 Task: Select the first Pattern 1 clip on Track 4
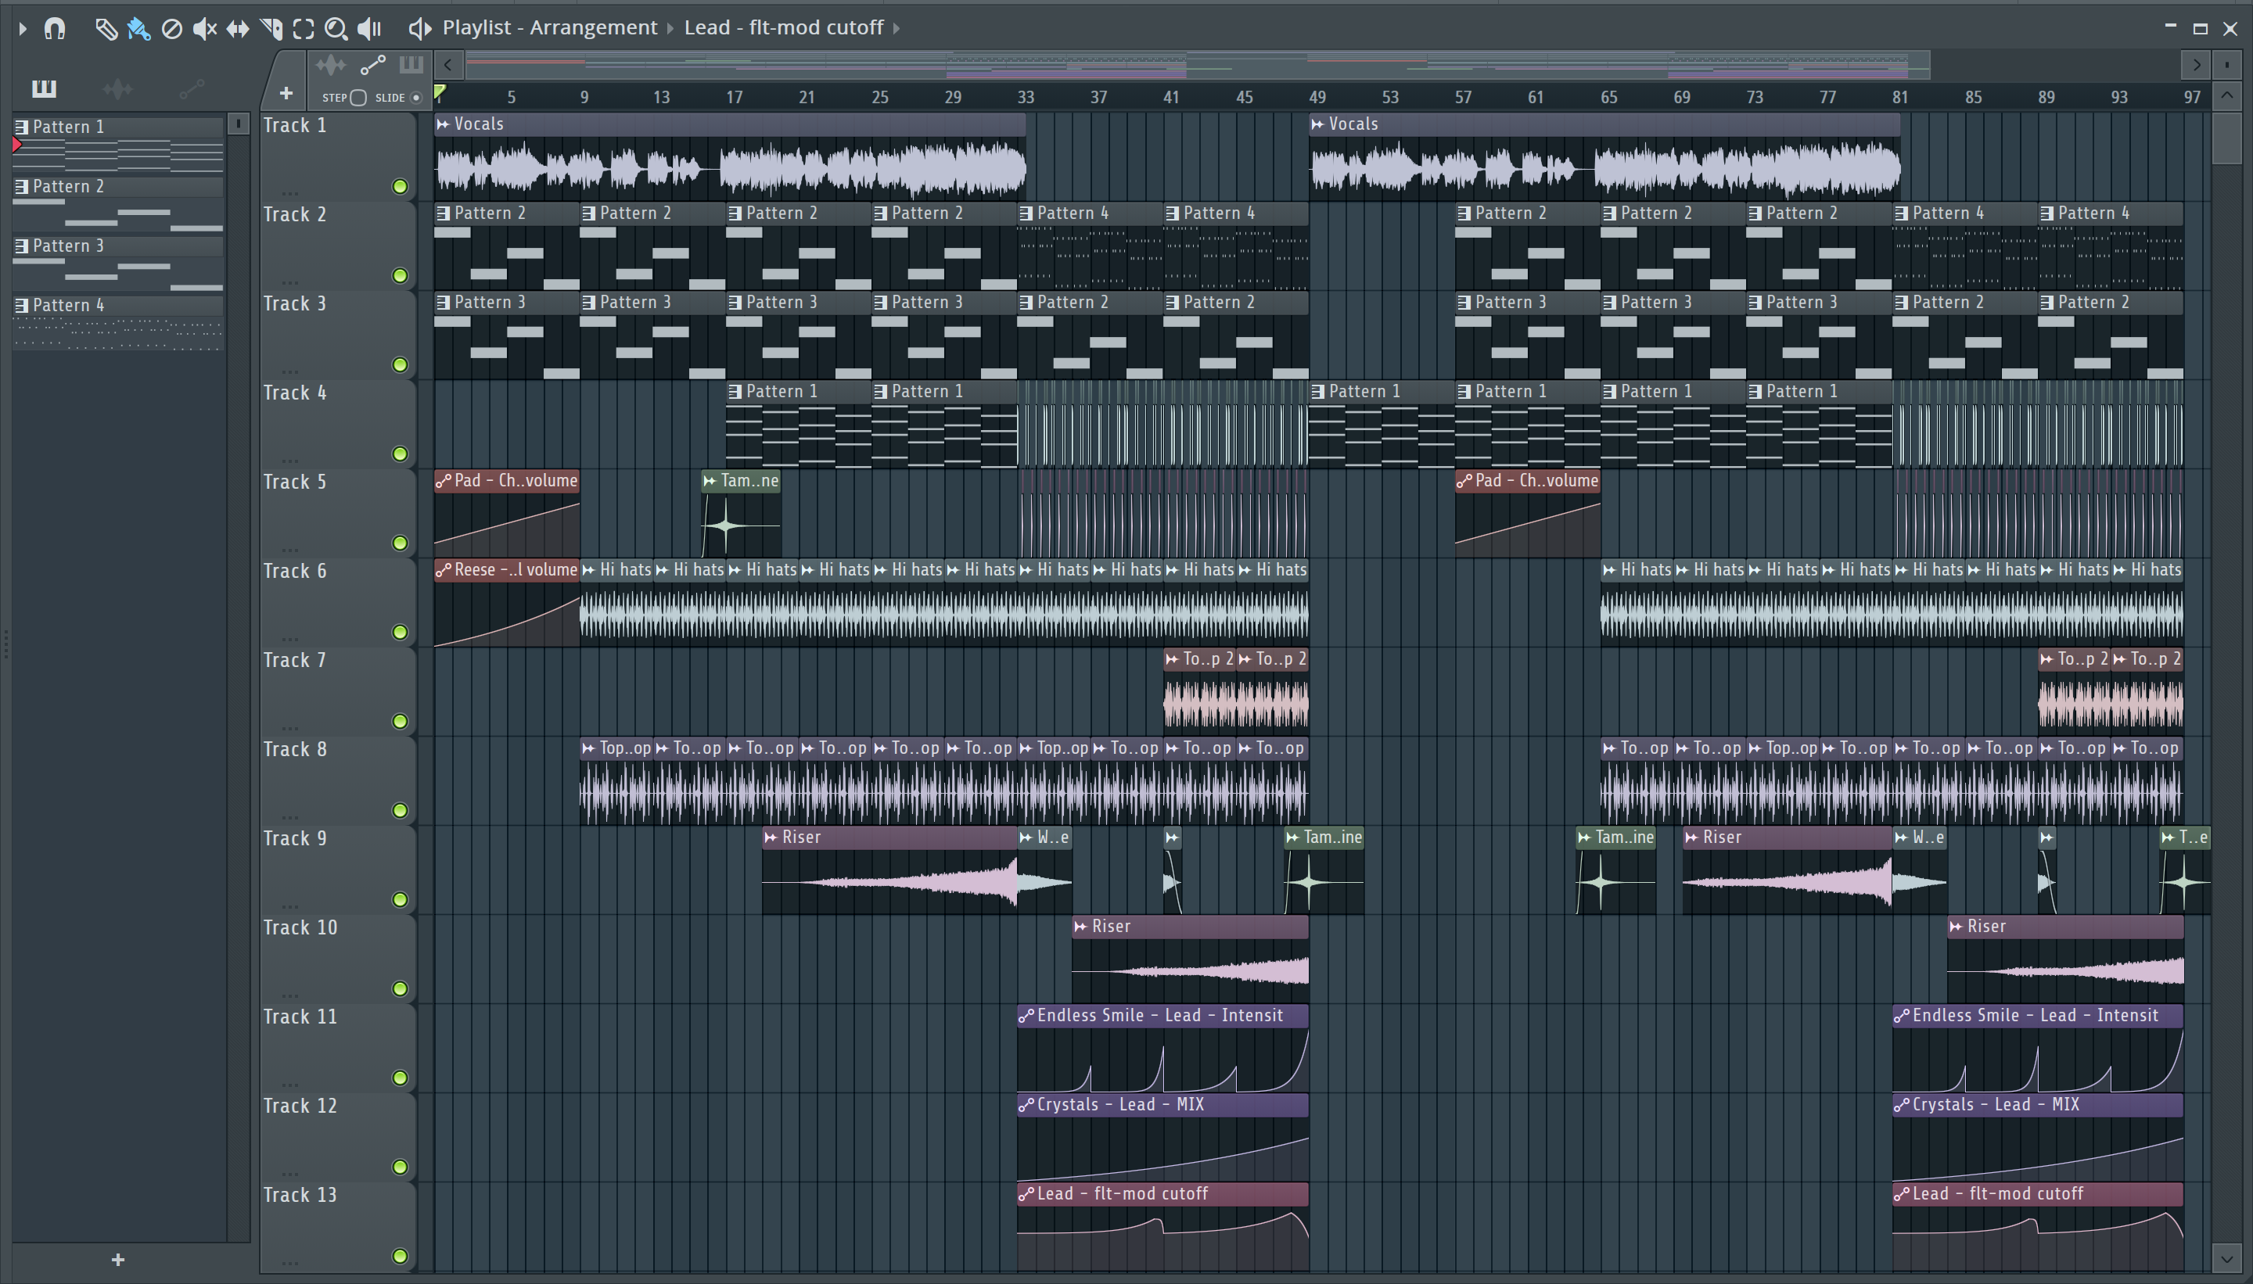pyautogui.click(x=799, y=423)
